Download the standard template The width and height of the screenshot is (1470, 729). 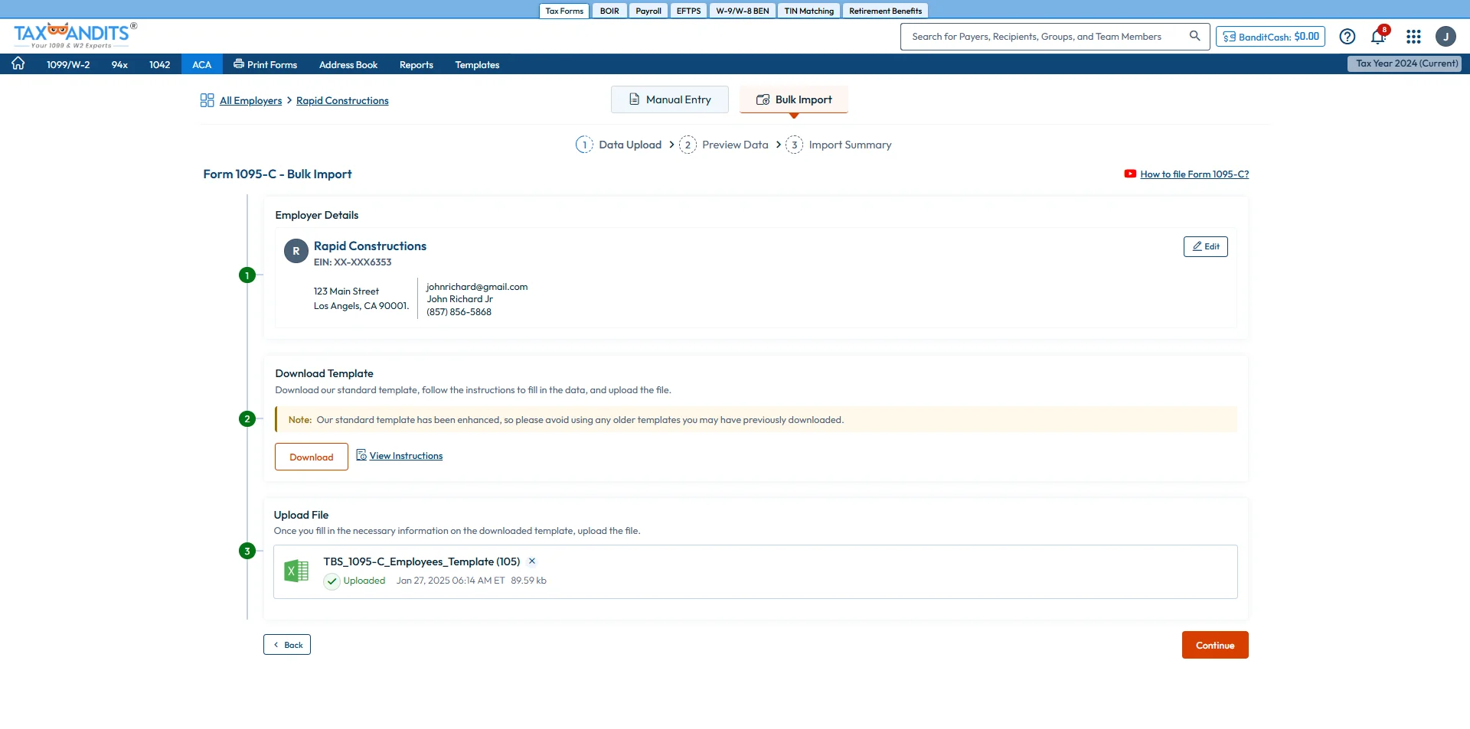coord(312,457)
